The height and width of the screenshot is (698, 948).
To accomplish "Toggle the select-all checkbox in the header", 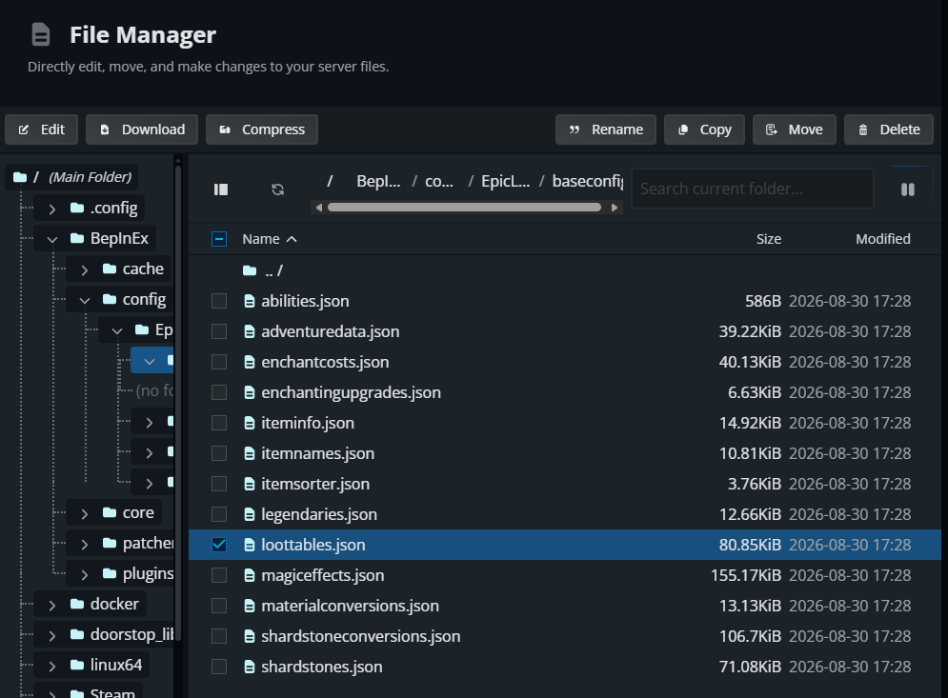I will [x=219, y=239].
